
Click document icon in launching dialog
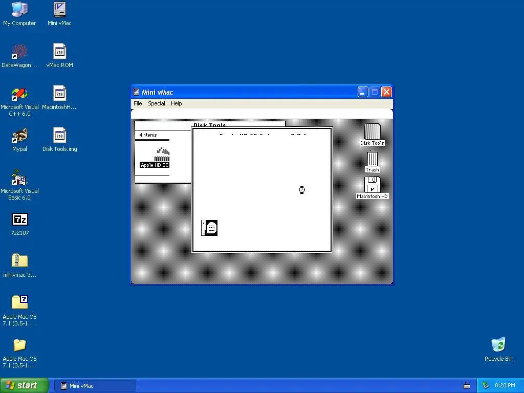coord(209,228)
